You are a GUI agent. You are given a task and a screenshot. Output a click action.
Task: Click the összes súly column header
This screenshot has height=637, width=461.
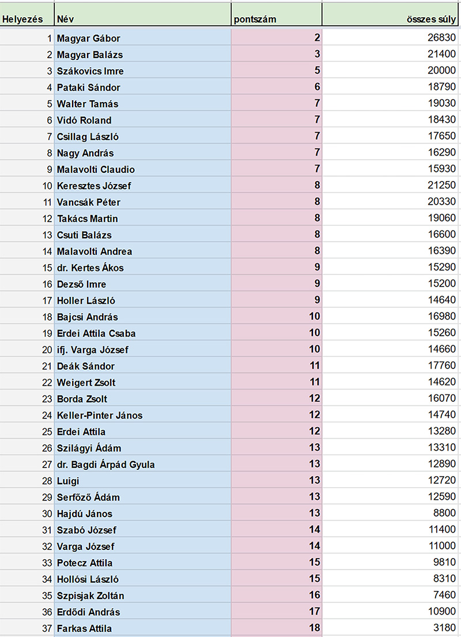coord(390,15)
